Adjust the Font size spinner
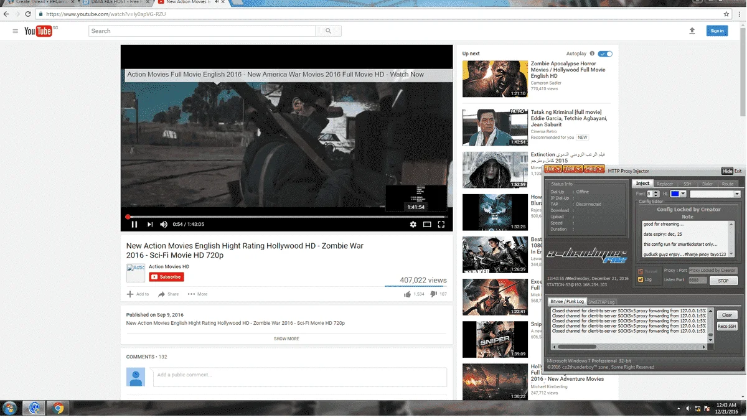The width and height of the screenshot is (747, 420). click(657, 194)
